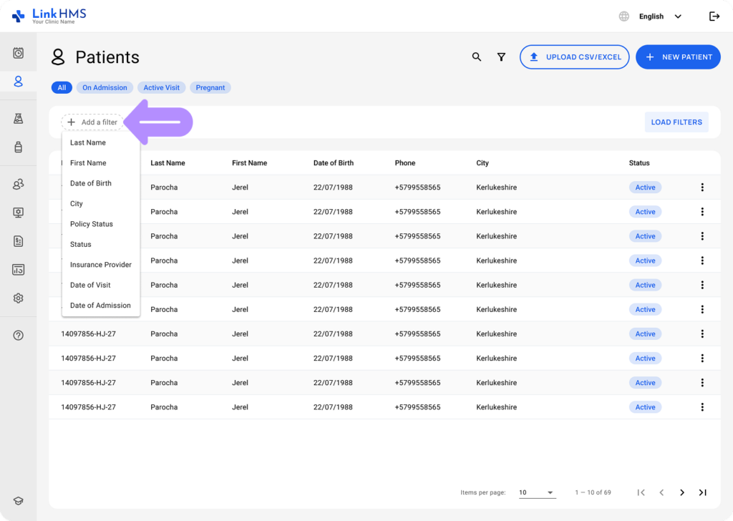Open settings via the gear icon
The width and height of the screenshot is (733, 521).
[19, 298]
